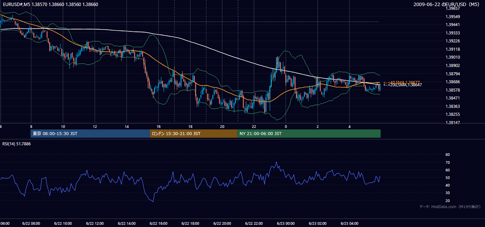Click price axis label 1.39226
Viewport: 485px width, 227px height.
pyautogui.click(x=452, y=41)
